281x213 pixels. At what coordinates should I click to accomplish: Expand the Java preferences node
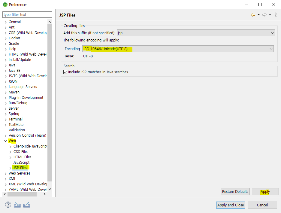click(6, 65)
